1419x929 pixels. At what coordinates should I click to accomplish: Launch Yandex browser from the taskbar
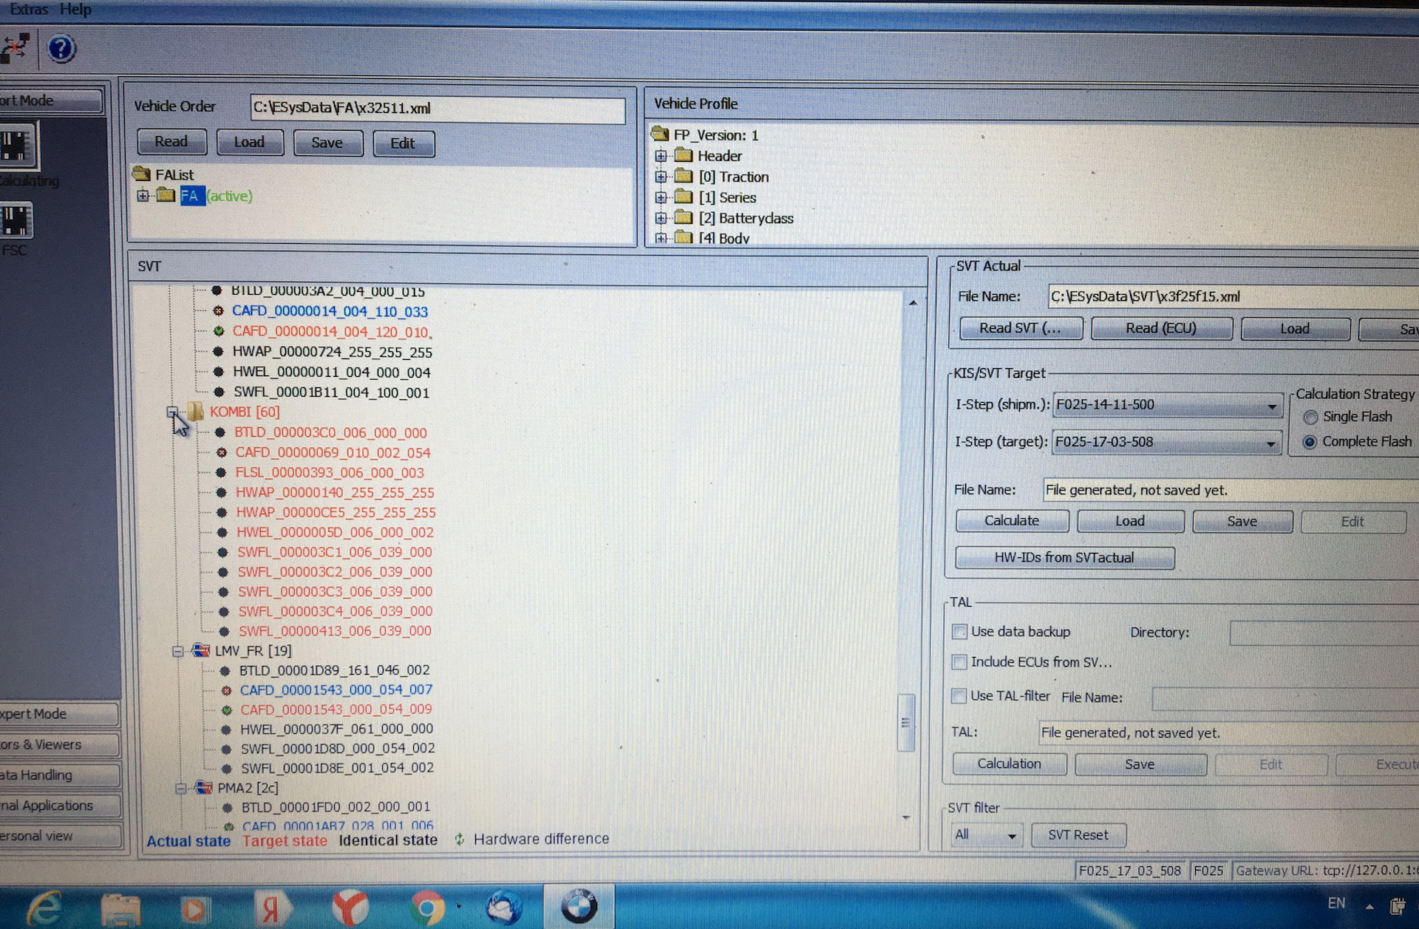[x=351, y=908]
